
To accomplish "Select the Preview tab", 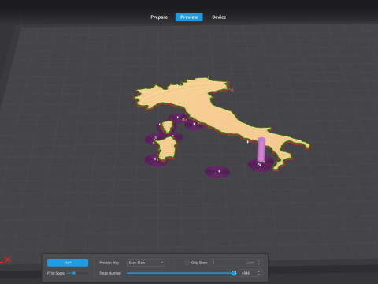I will (x=189, y=17).
